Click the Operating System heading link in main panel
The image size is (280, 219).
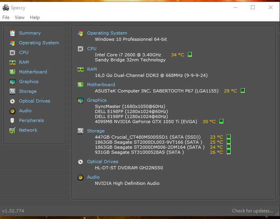click(107, 33)
